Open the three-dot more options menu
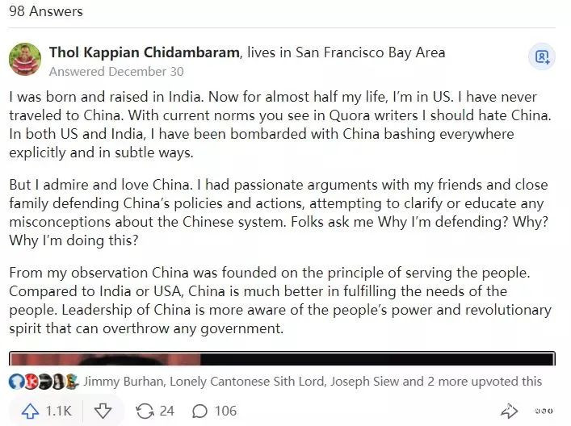The image size is (571, 426). 547,411
